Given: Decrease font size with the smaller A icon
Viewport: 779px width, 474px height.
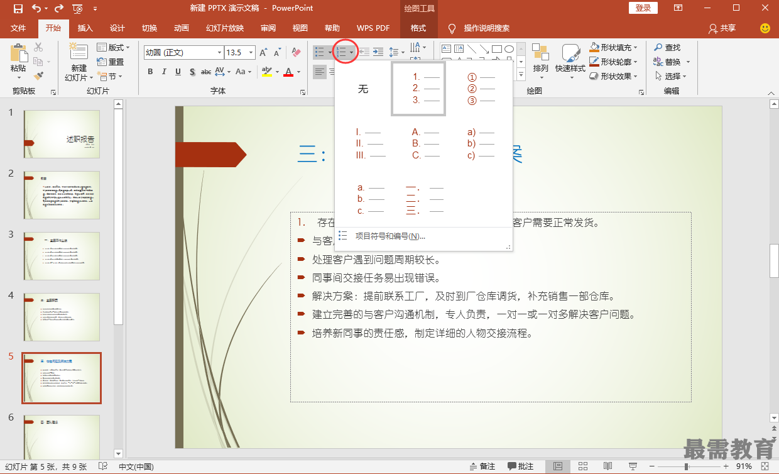Looking at the screenshot, I should click(277, 52).
